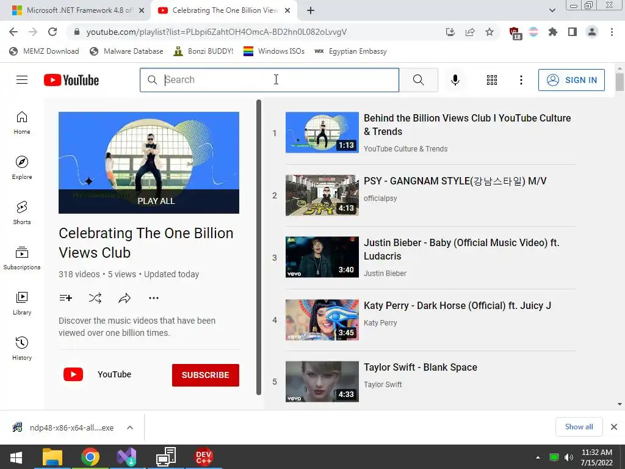This screenshot has height=469, width=625.
Task: Toggle Chrome side panel icon
Action: click(x=573, y=32)
